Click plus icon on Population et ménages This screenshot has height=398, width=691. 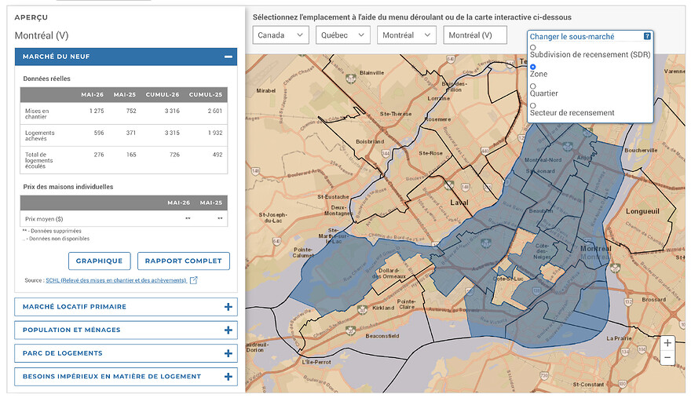(229, 330)
